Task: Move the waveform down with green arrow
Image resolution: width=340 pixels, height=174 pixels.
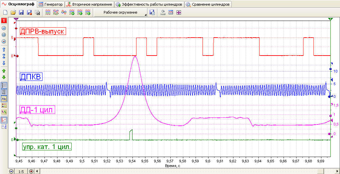Action: tap(4, 77)
